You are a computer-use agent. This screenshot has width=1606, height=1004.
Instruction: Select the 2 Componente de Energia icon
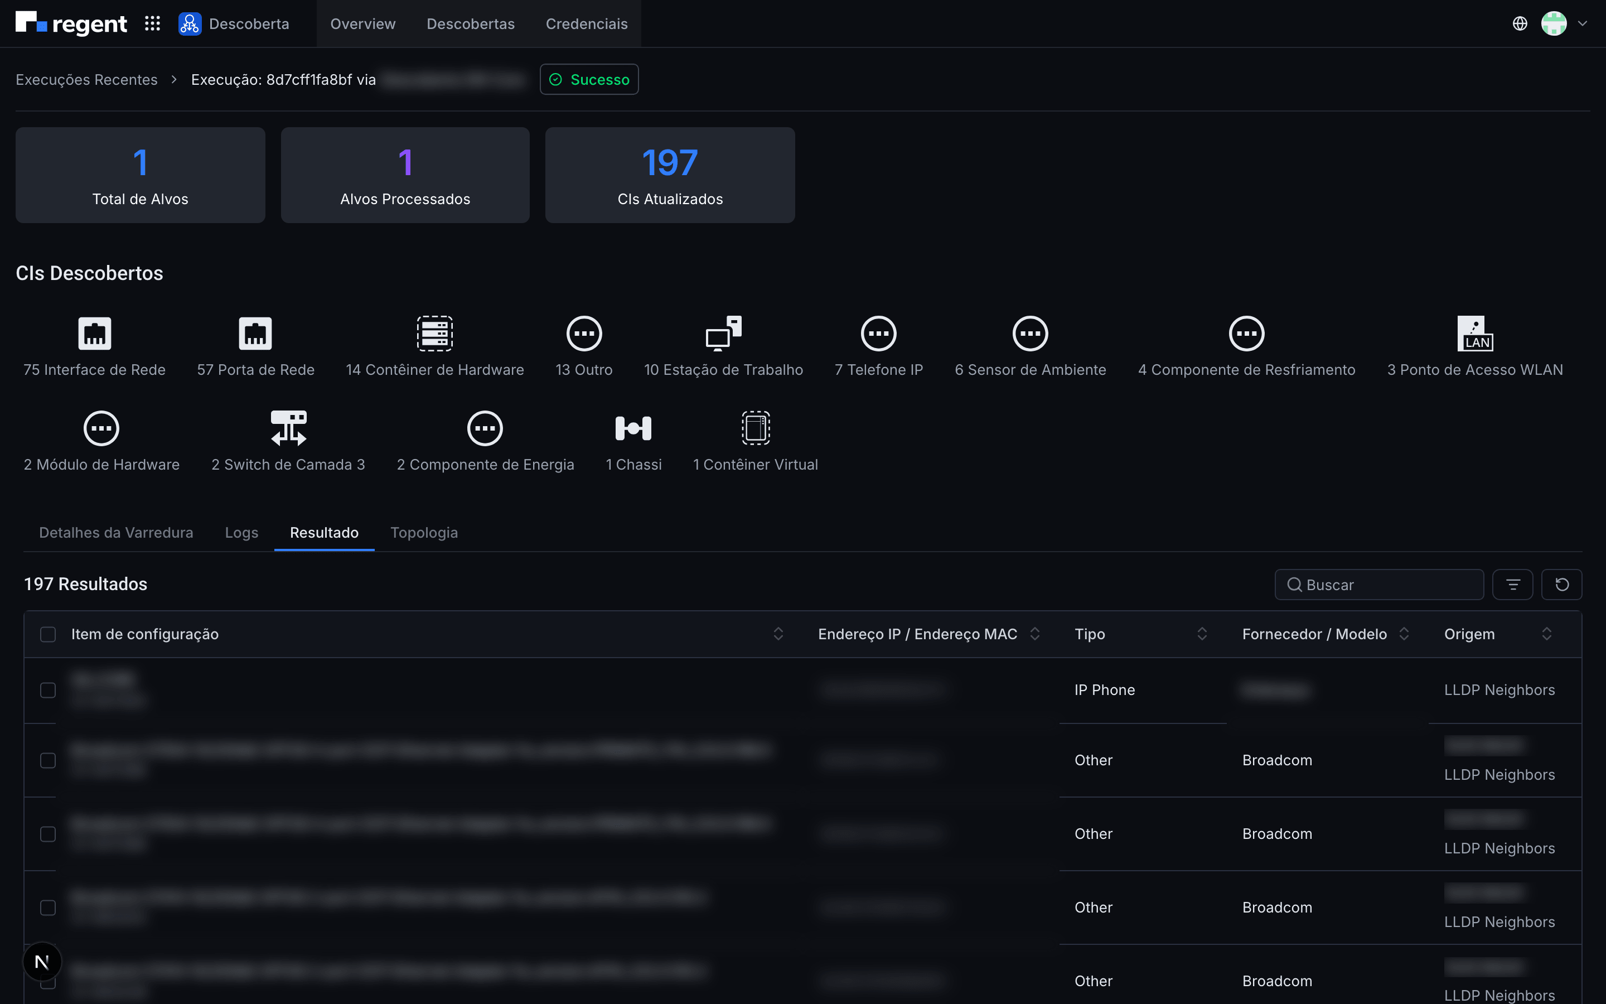pos(485,428)
